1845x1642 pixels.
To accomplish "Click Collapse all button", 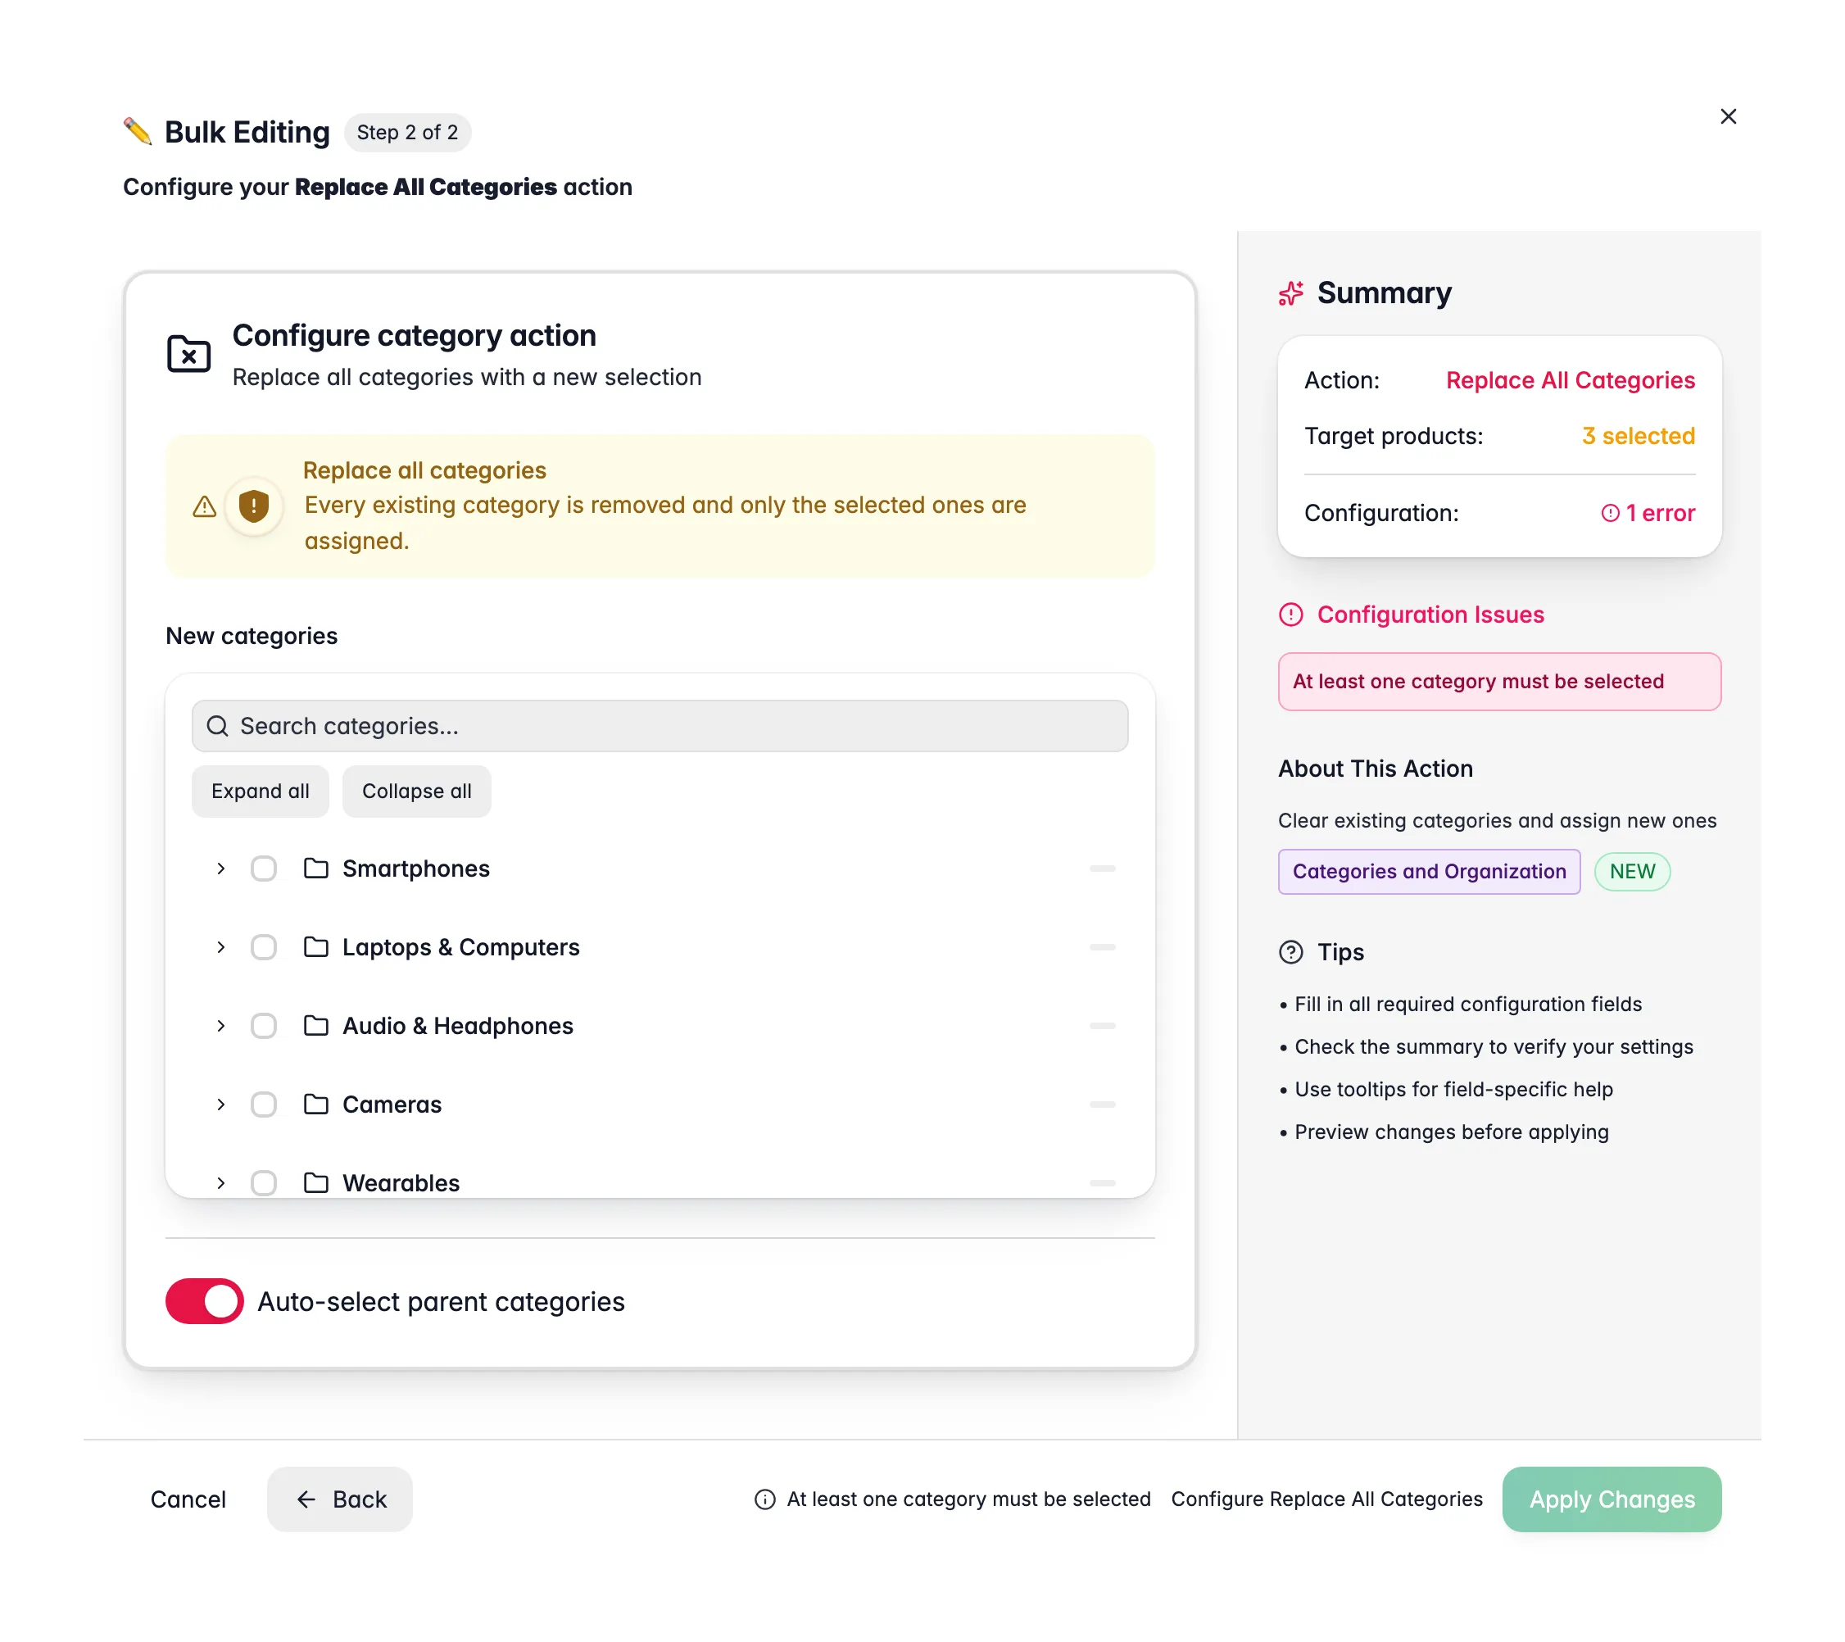I will (416, 792).
